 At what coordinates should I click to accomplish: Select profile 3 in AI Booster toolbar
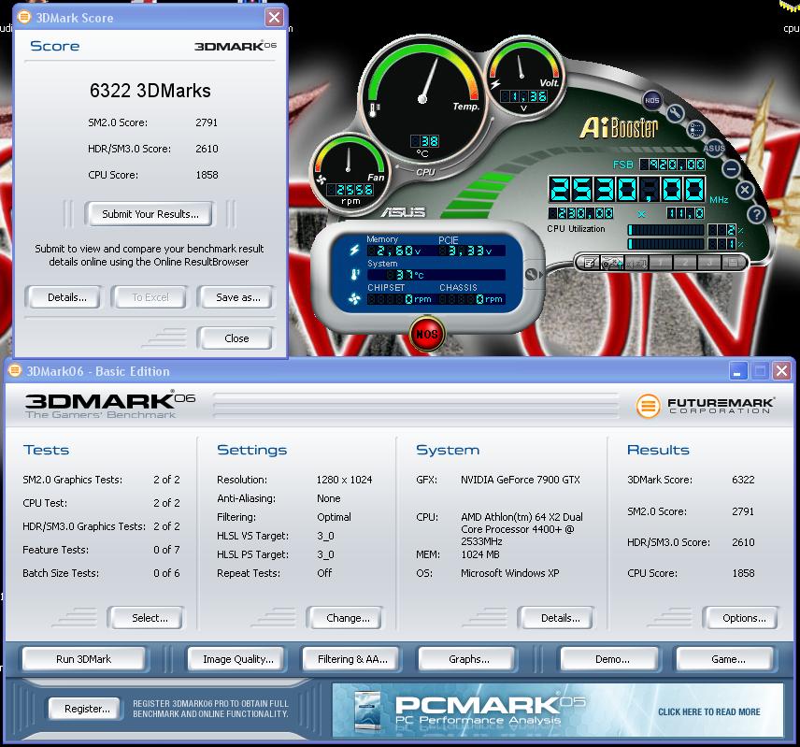pos(708,263)
